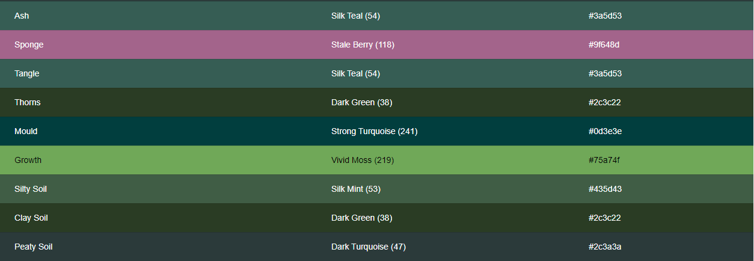Click the Stale Berry (118) color name
Screen dimensions: 754x261
tap(363, 45)
